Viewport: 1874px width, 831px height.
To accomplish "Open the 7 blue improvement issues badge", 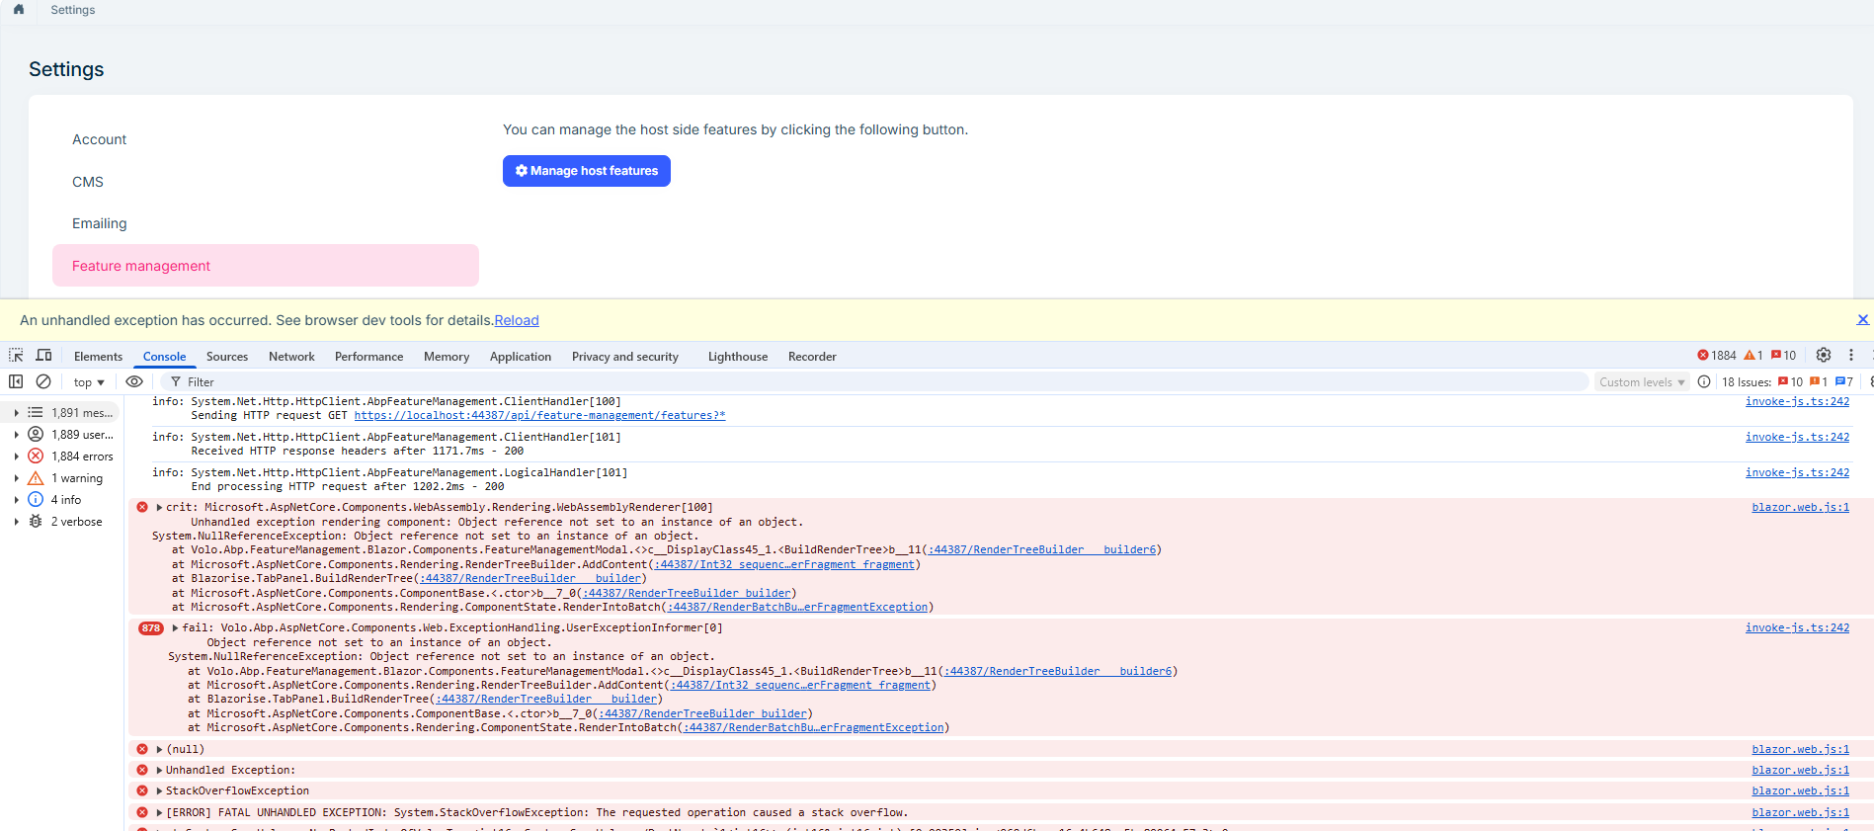I will click(1844, 381).
